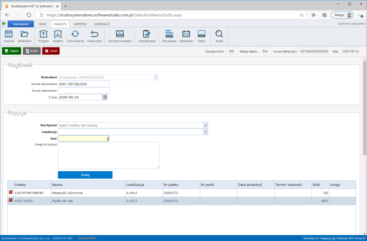Open Zestawienia reports folder icon
Image resolution: width=367 pixels, height=241 pixels.
[24, 36]
